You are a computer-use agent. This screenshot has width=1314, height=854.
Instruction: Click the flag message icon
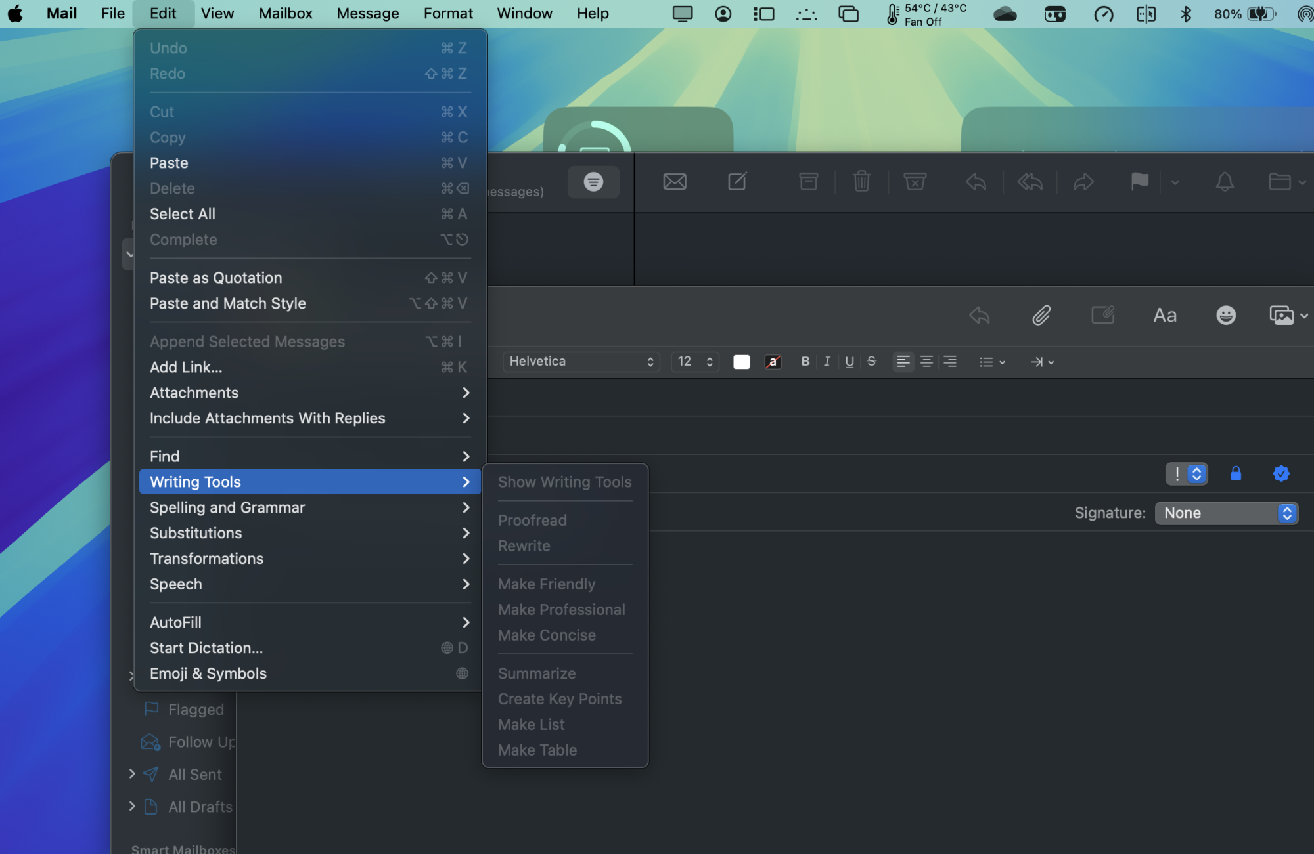pos(1139,181)
